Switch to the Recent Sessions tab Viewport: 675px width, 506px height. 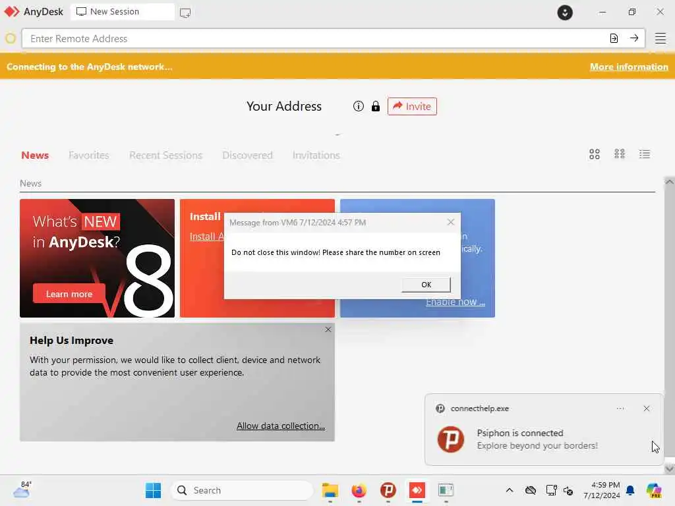coord(165,155)
